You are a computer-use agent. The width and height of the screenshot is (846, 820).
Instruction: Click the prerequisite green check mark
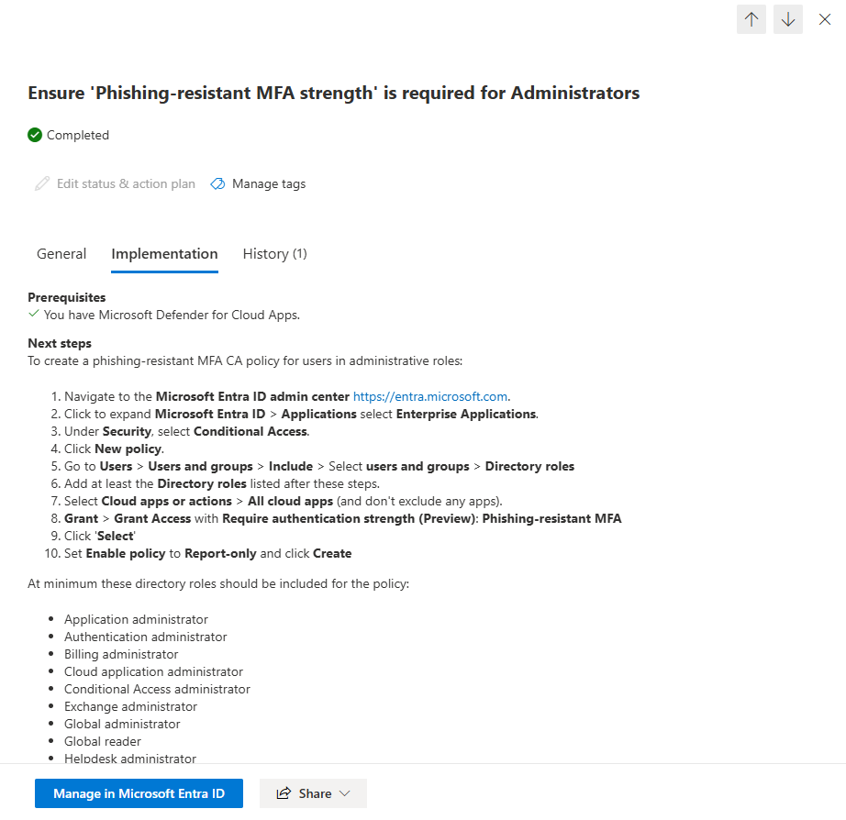(34, 314)
